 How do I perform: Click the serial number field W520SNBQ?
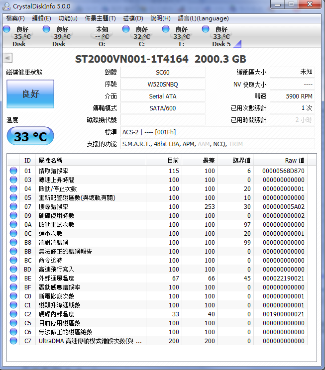click(x=162, y=84)
